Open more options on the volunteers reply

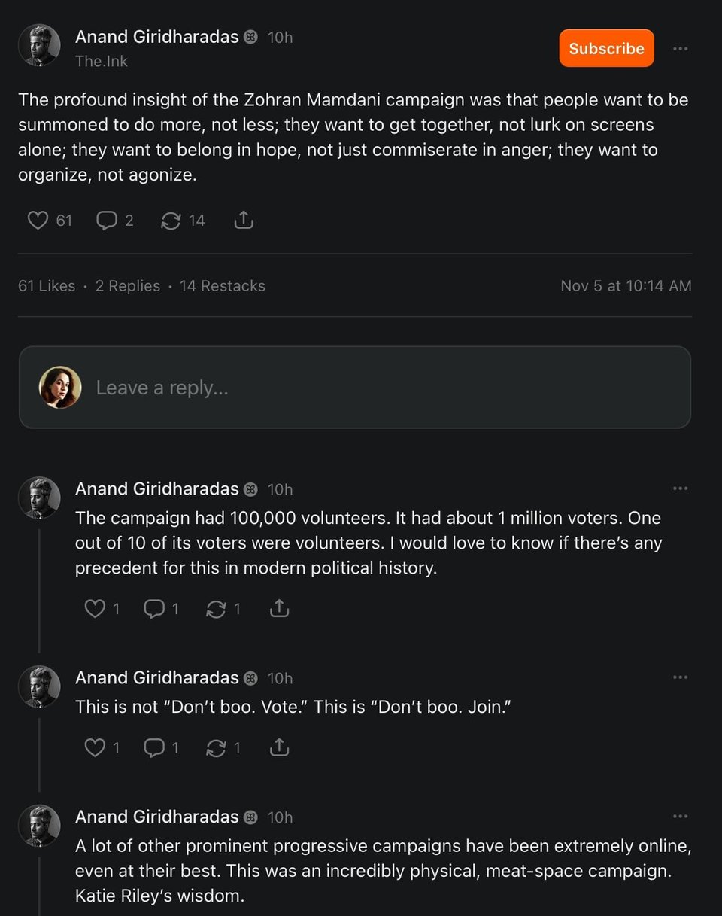coord(681,488)
